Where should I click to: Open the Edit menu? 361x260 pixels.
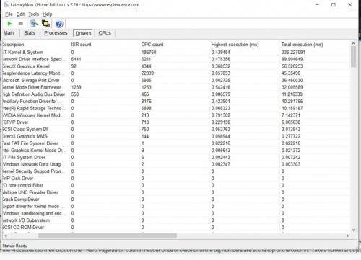click(x=20, y=14)
